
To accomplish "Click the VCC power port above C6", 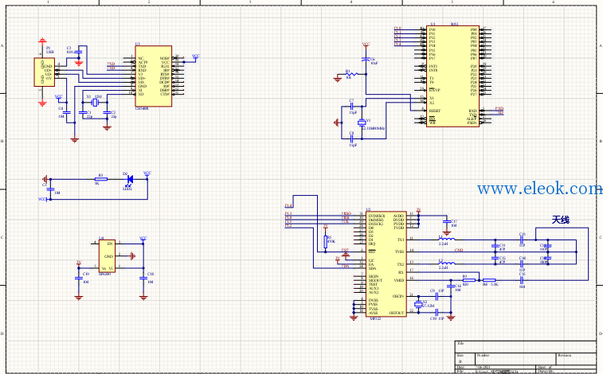I will (366, 45).
